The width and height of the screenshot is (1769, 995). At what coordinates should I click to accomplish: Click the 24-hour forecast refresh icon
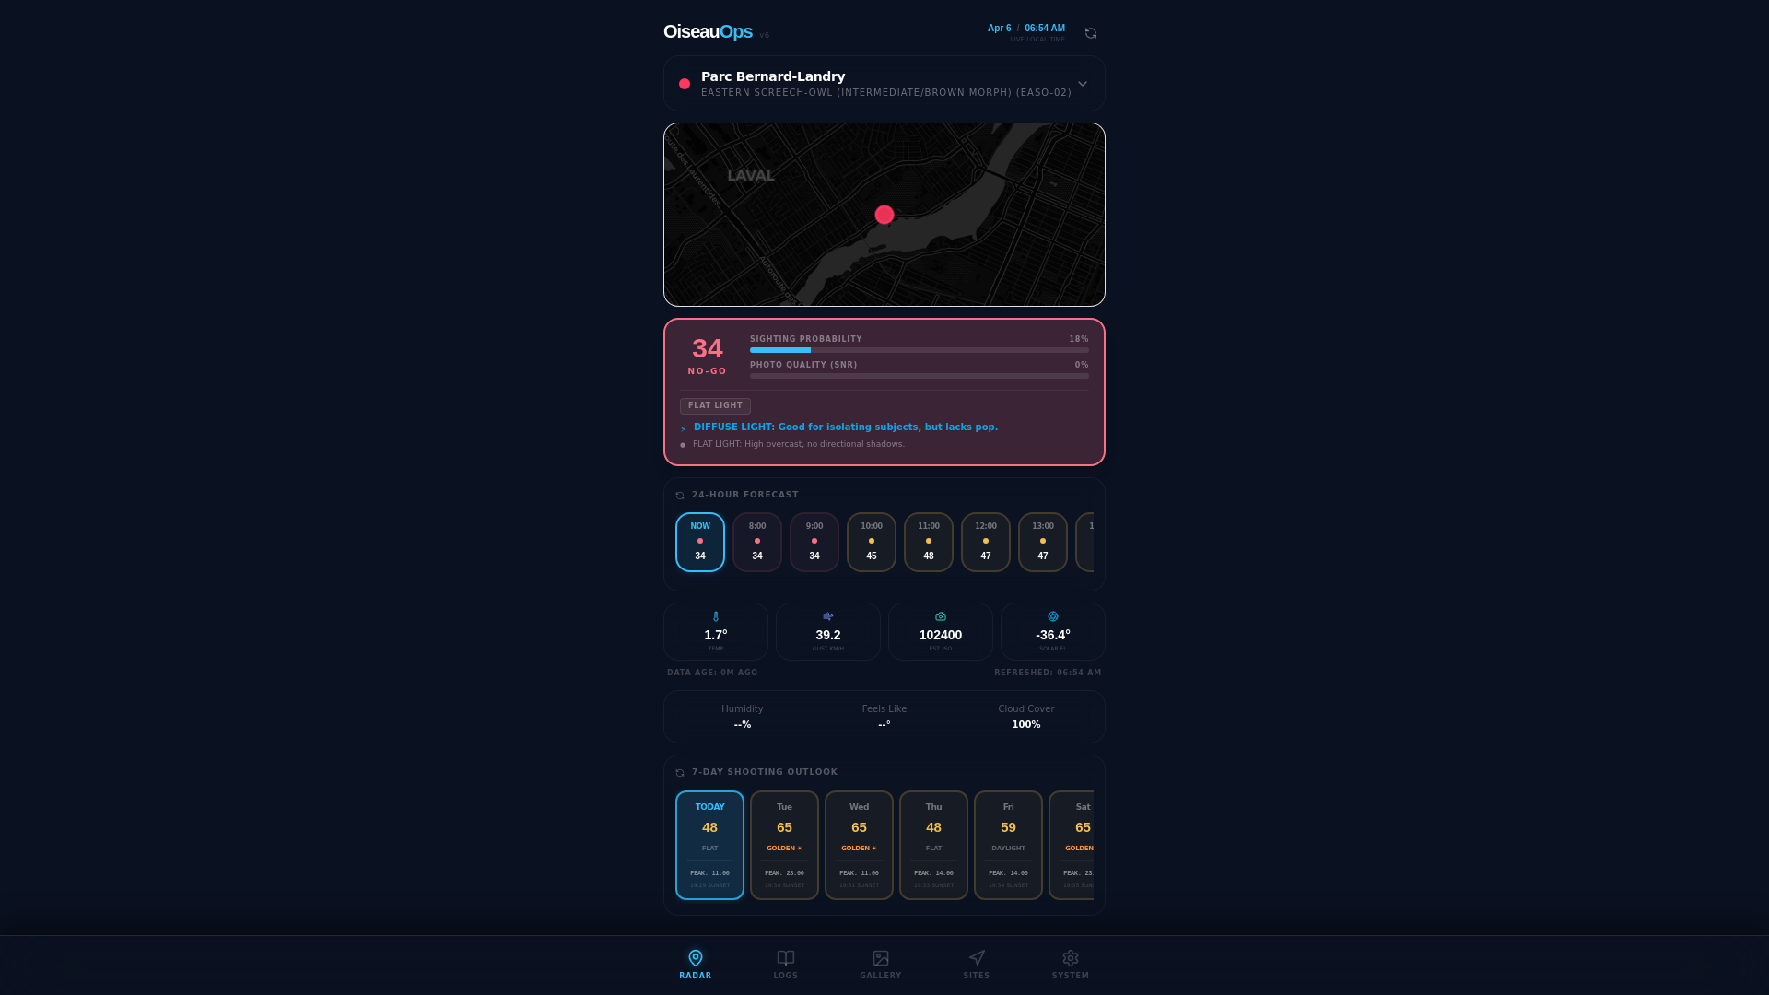[x=680, y=496]
